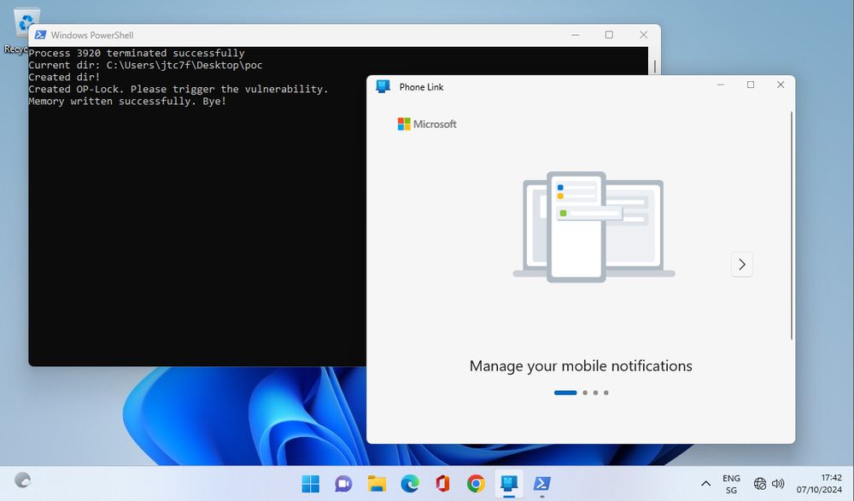Minimize the Phone Link window

[x=721, y=85]
